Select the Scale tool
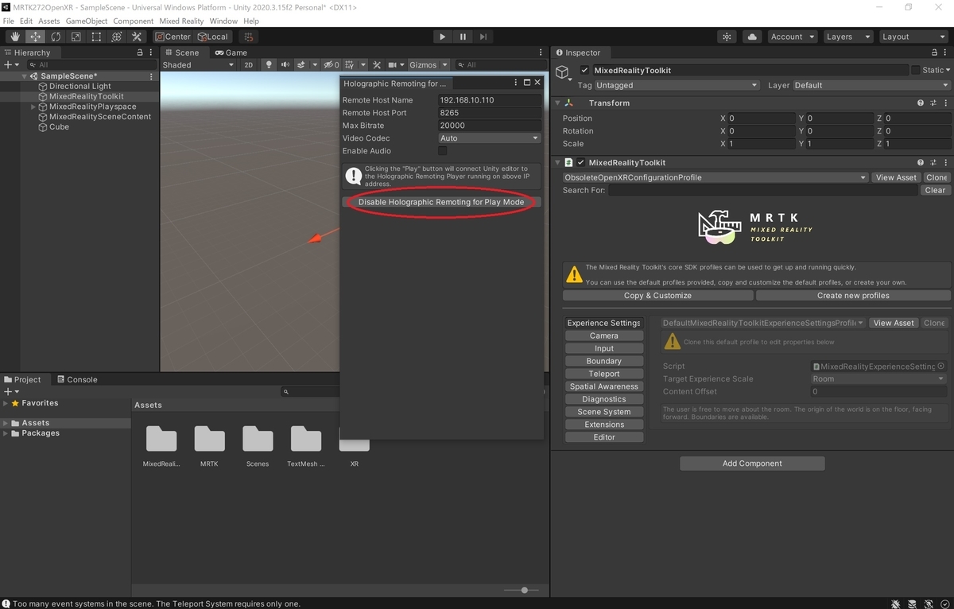Image resolution: width=954 pixels, height=609 pixels. (76, 37)
